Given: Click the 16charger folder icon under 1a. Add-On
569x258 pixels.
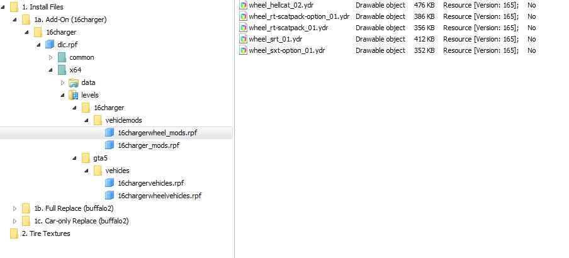Looking at the screenshot, I should (38, 32).
